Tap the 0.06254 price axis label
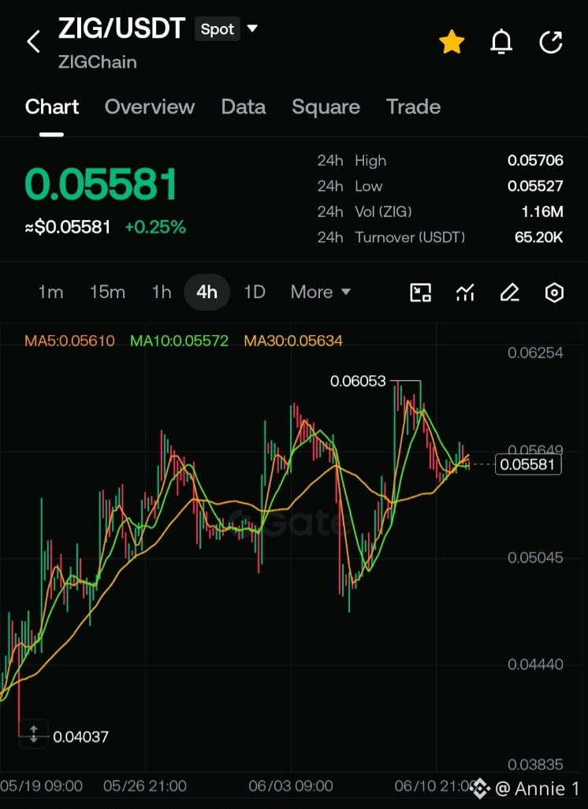 coord(535,353)
